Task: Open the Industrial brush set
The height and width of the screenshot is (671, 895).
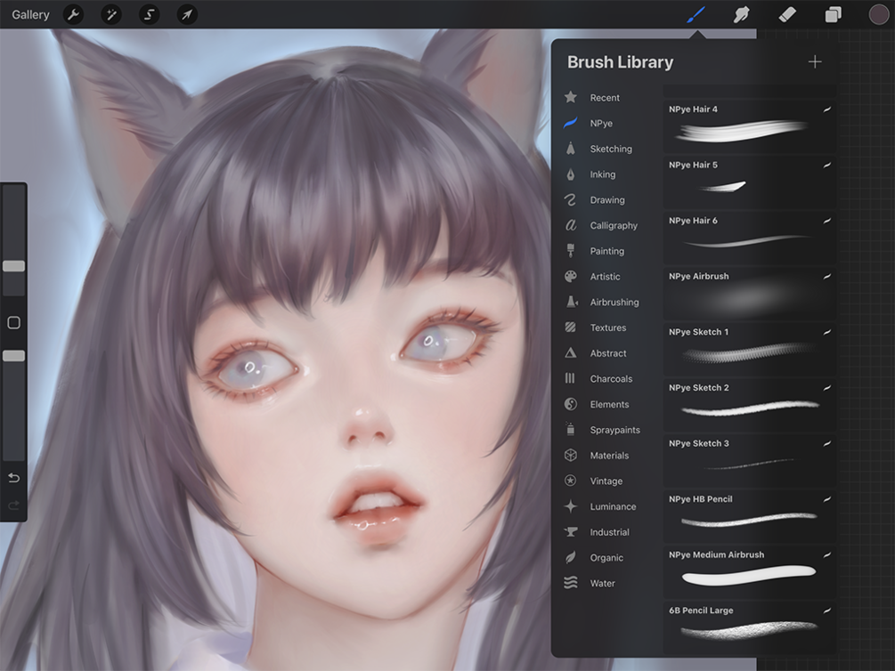Action: (x=606, y=532)
